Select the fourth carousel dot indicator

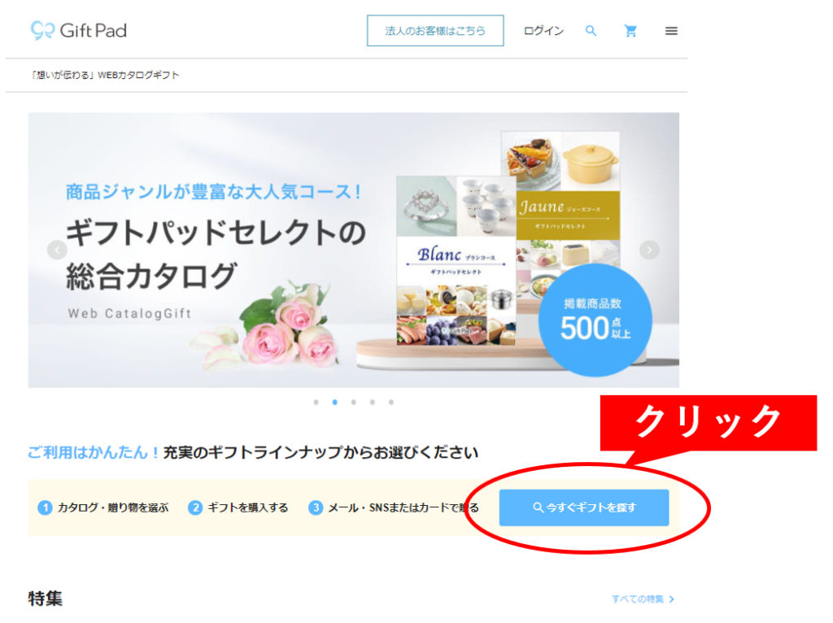(373, 402)
